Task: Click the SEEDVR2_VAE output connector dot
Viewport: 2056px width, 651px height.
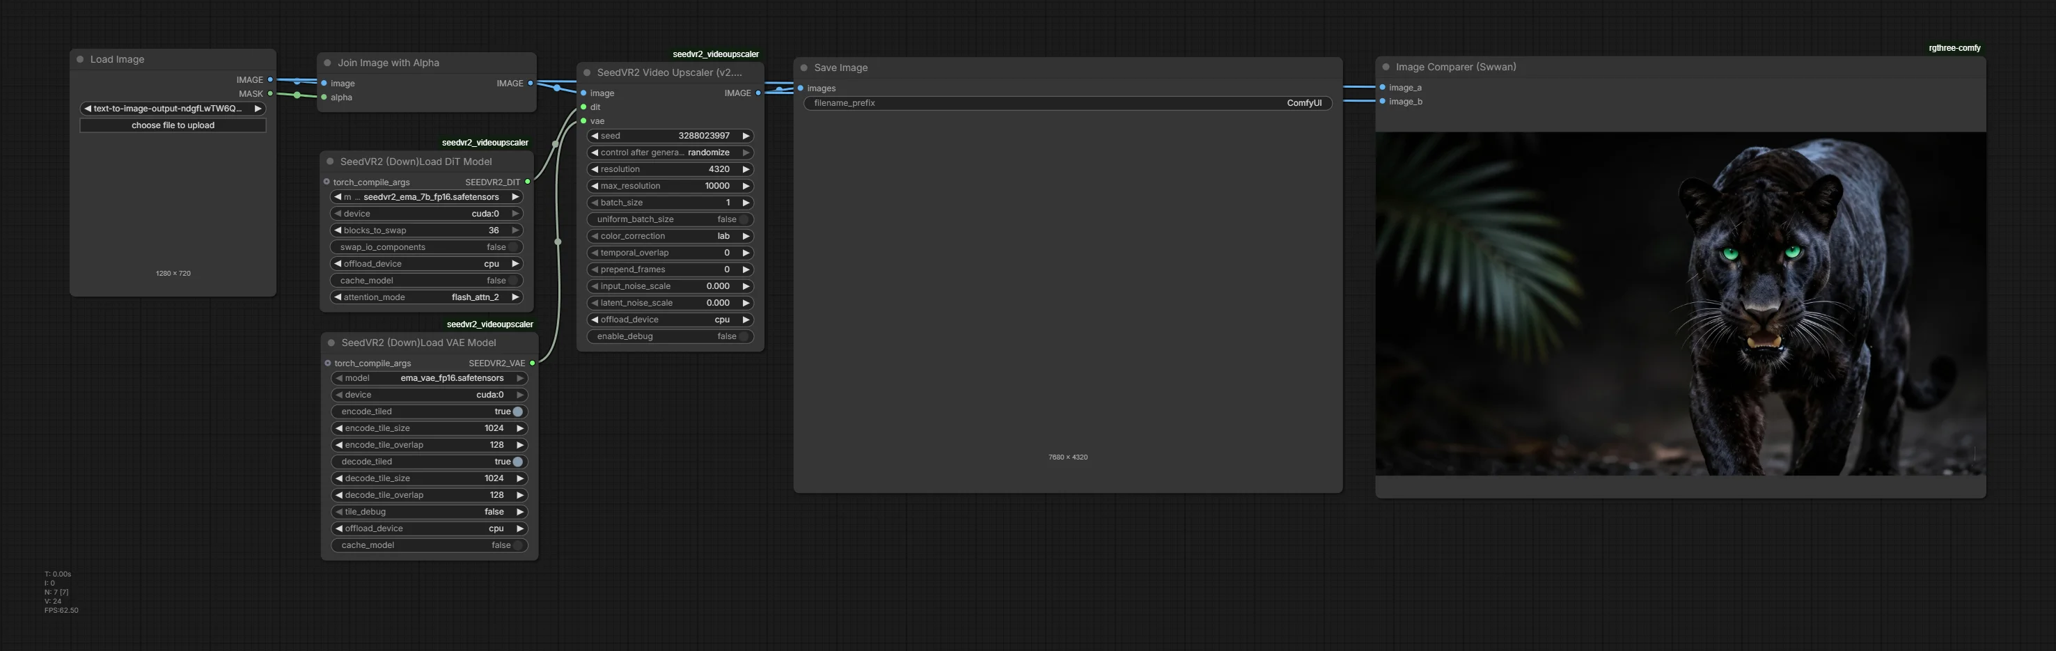Action: coord(533,363)
